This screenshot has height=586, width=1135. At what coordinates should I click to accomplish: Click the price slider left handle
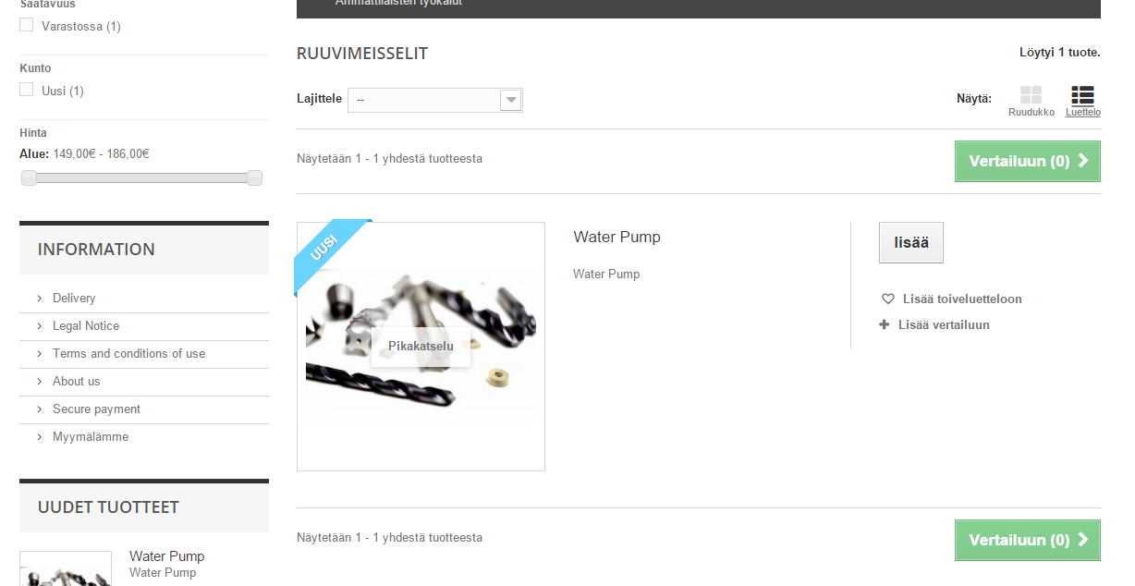29,177
